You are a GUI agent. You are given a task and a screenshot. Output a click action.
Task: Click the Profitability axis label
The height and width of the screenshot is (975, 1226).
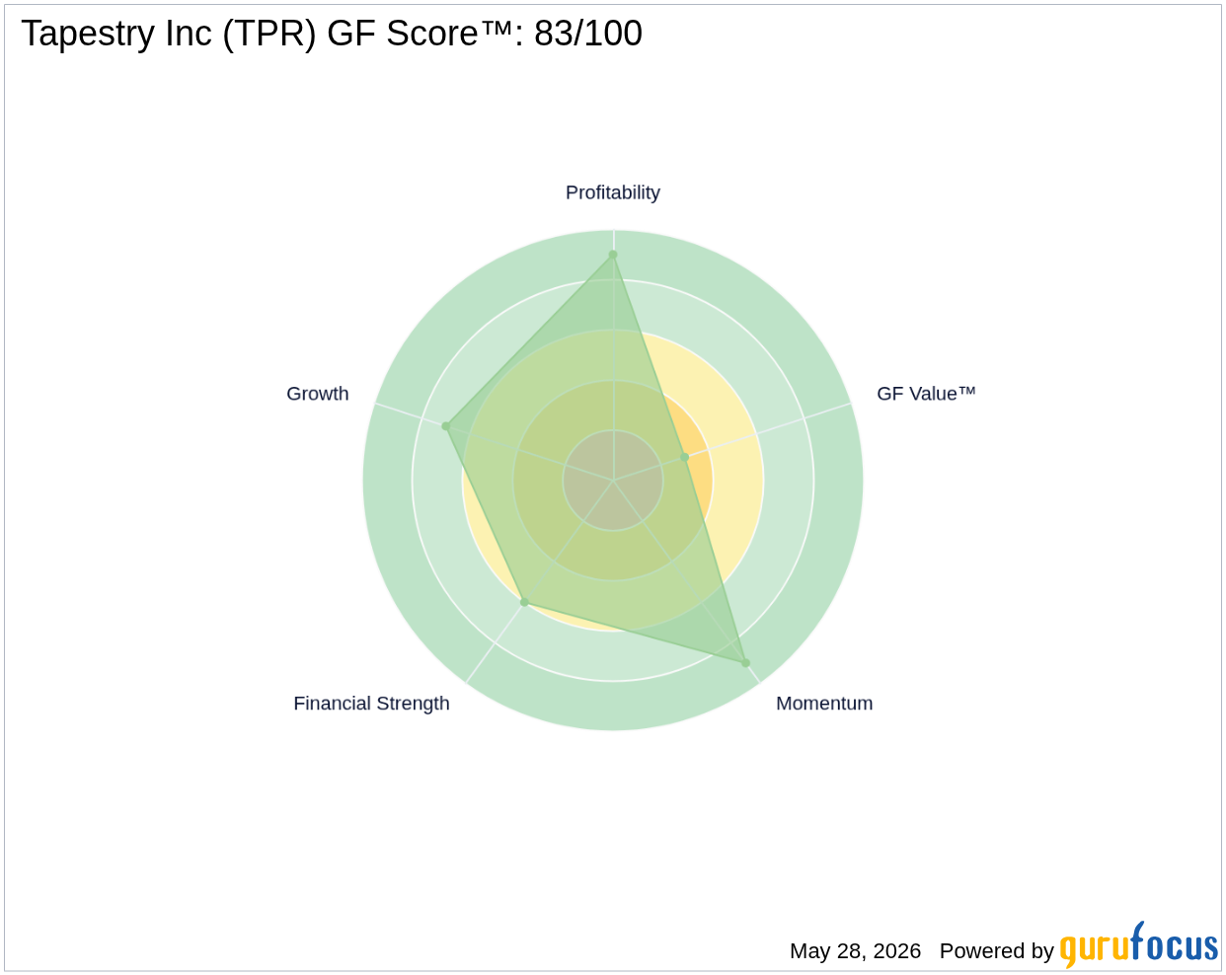[613, 192]
